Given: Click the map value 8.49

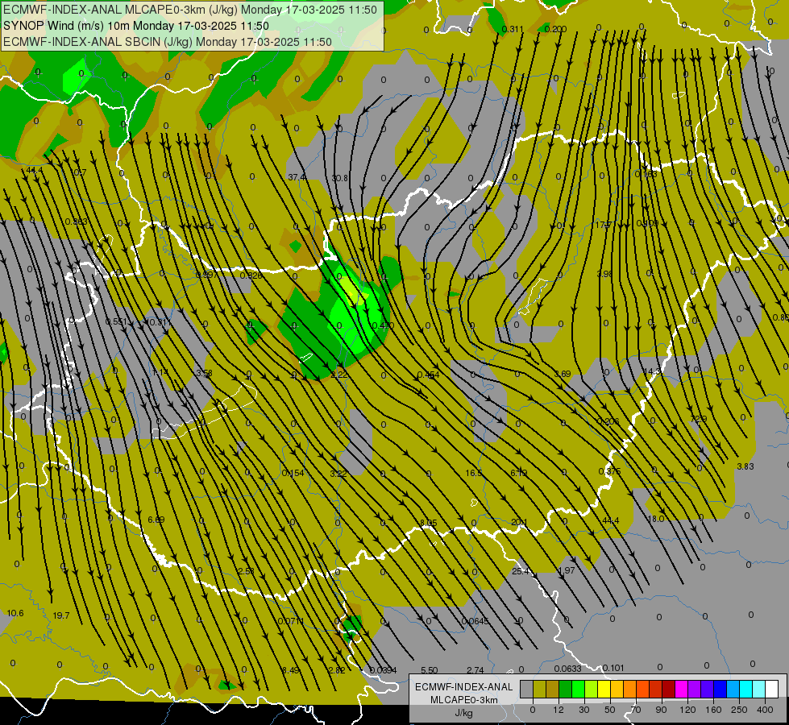Looking at the screenshot, I should pyautogui.click(x=290, y=670).
